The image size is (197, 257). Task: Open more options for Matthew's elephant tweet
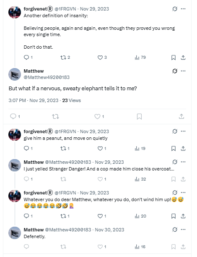(183, 71)
